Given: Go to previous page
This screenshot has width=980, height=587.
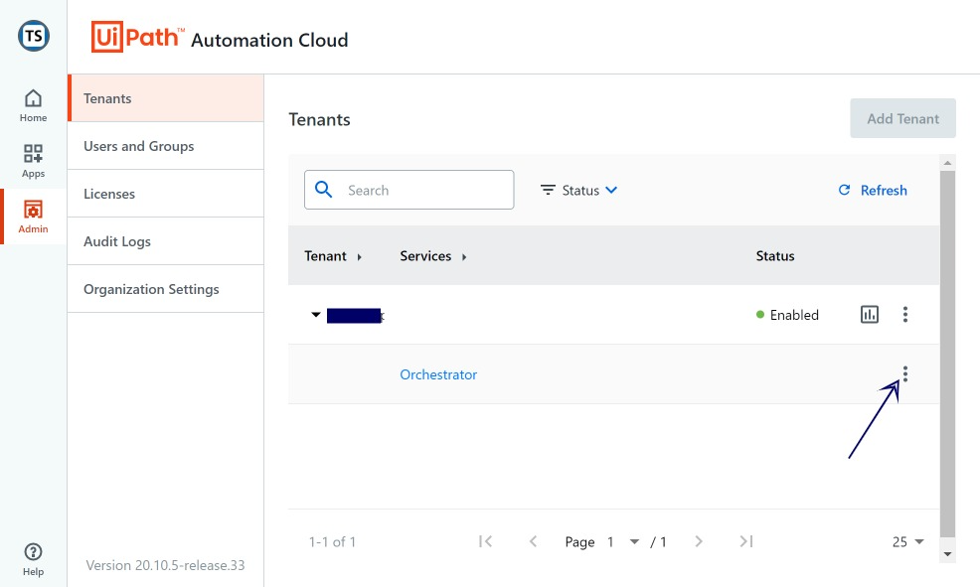Looking at the screenshot, I should click(533, 541).
